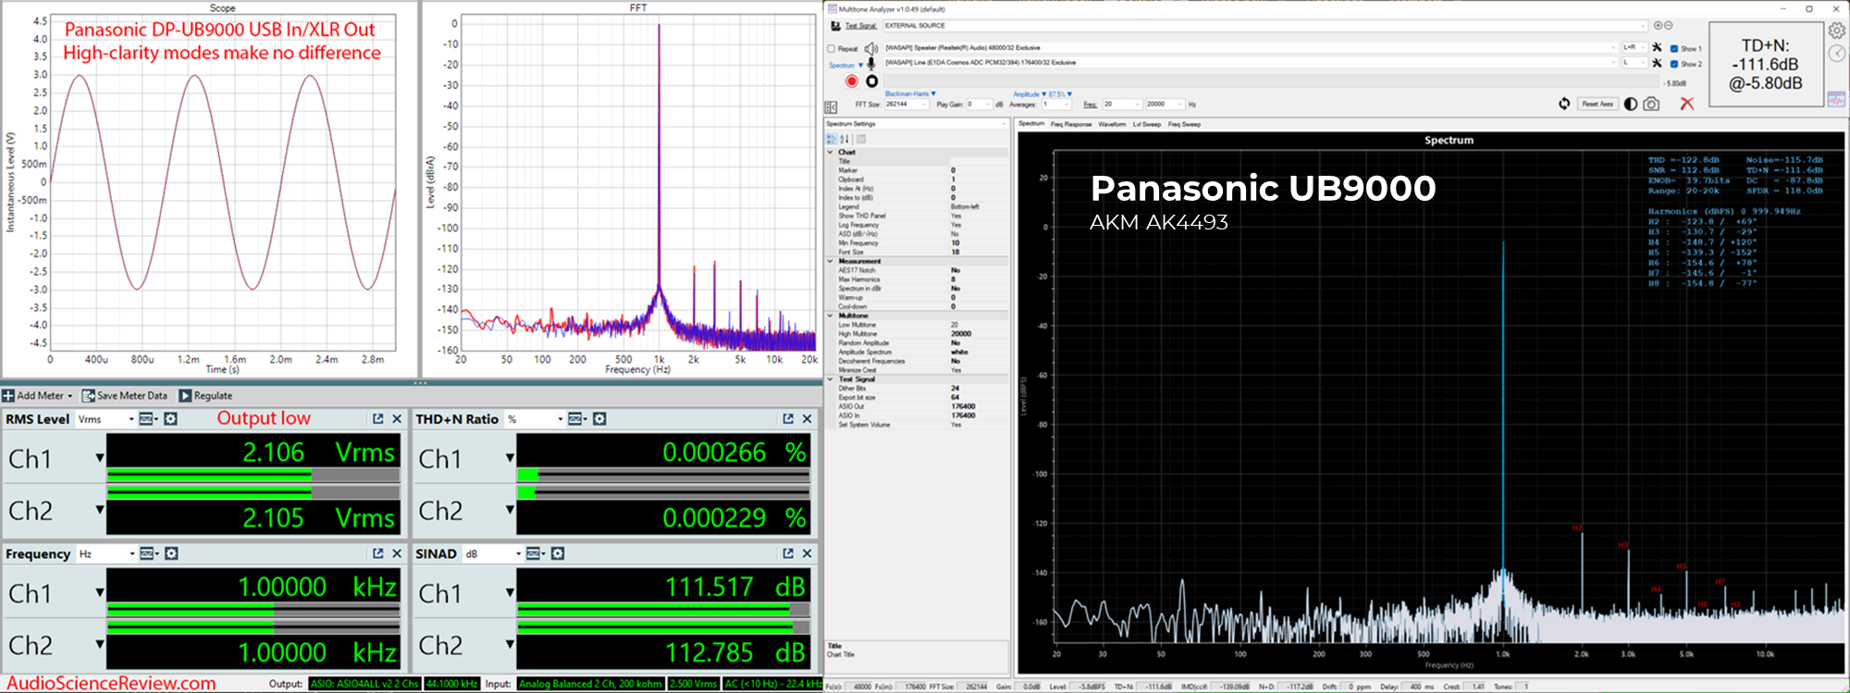Open THD+N Ratio meter settings gear

(599, 419)
